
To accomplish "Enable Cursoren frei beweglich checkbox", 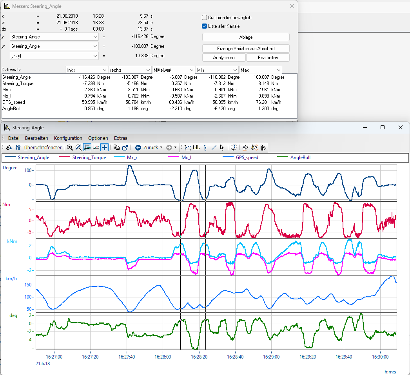I will (x=204, y=18).
